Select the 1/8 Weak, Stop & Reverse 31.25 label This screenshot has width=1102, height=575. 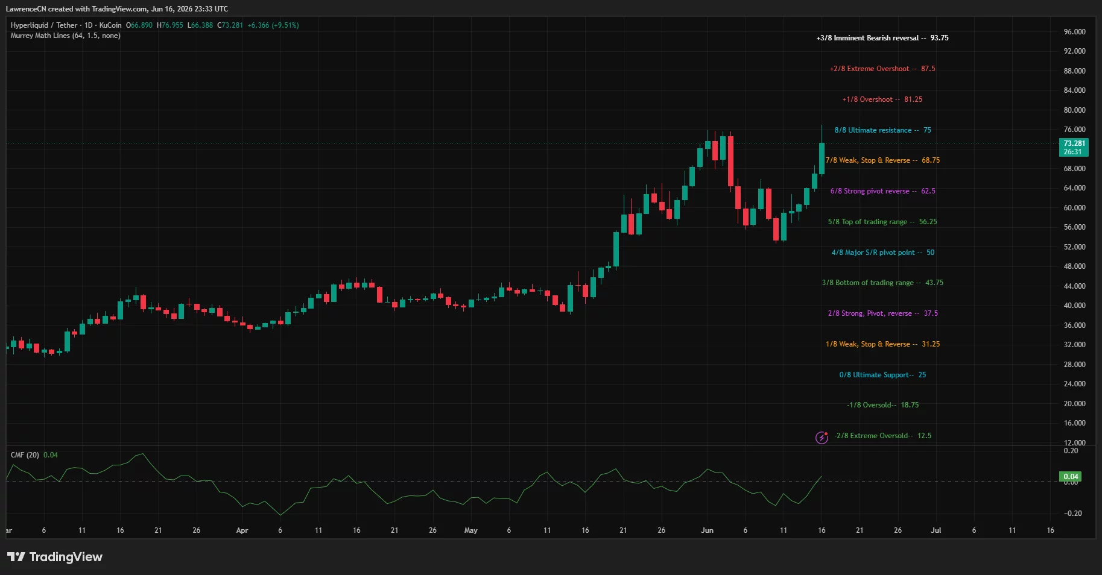click(882, 344)
